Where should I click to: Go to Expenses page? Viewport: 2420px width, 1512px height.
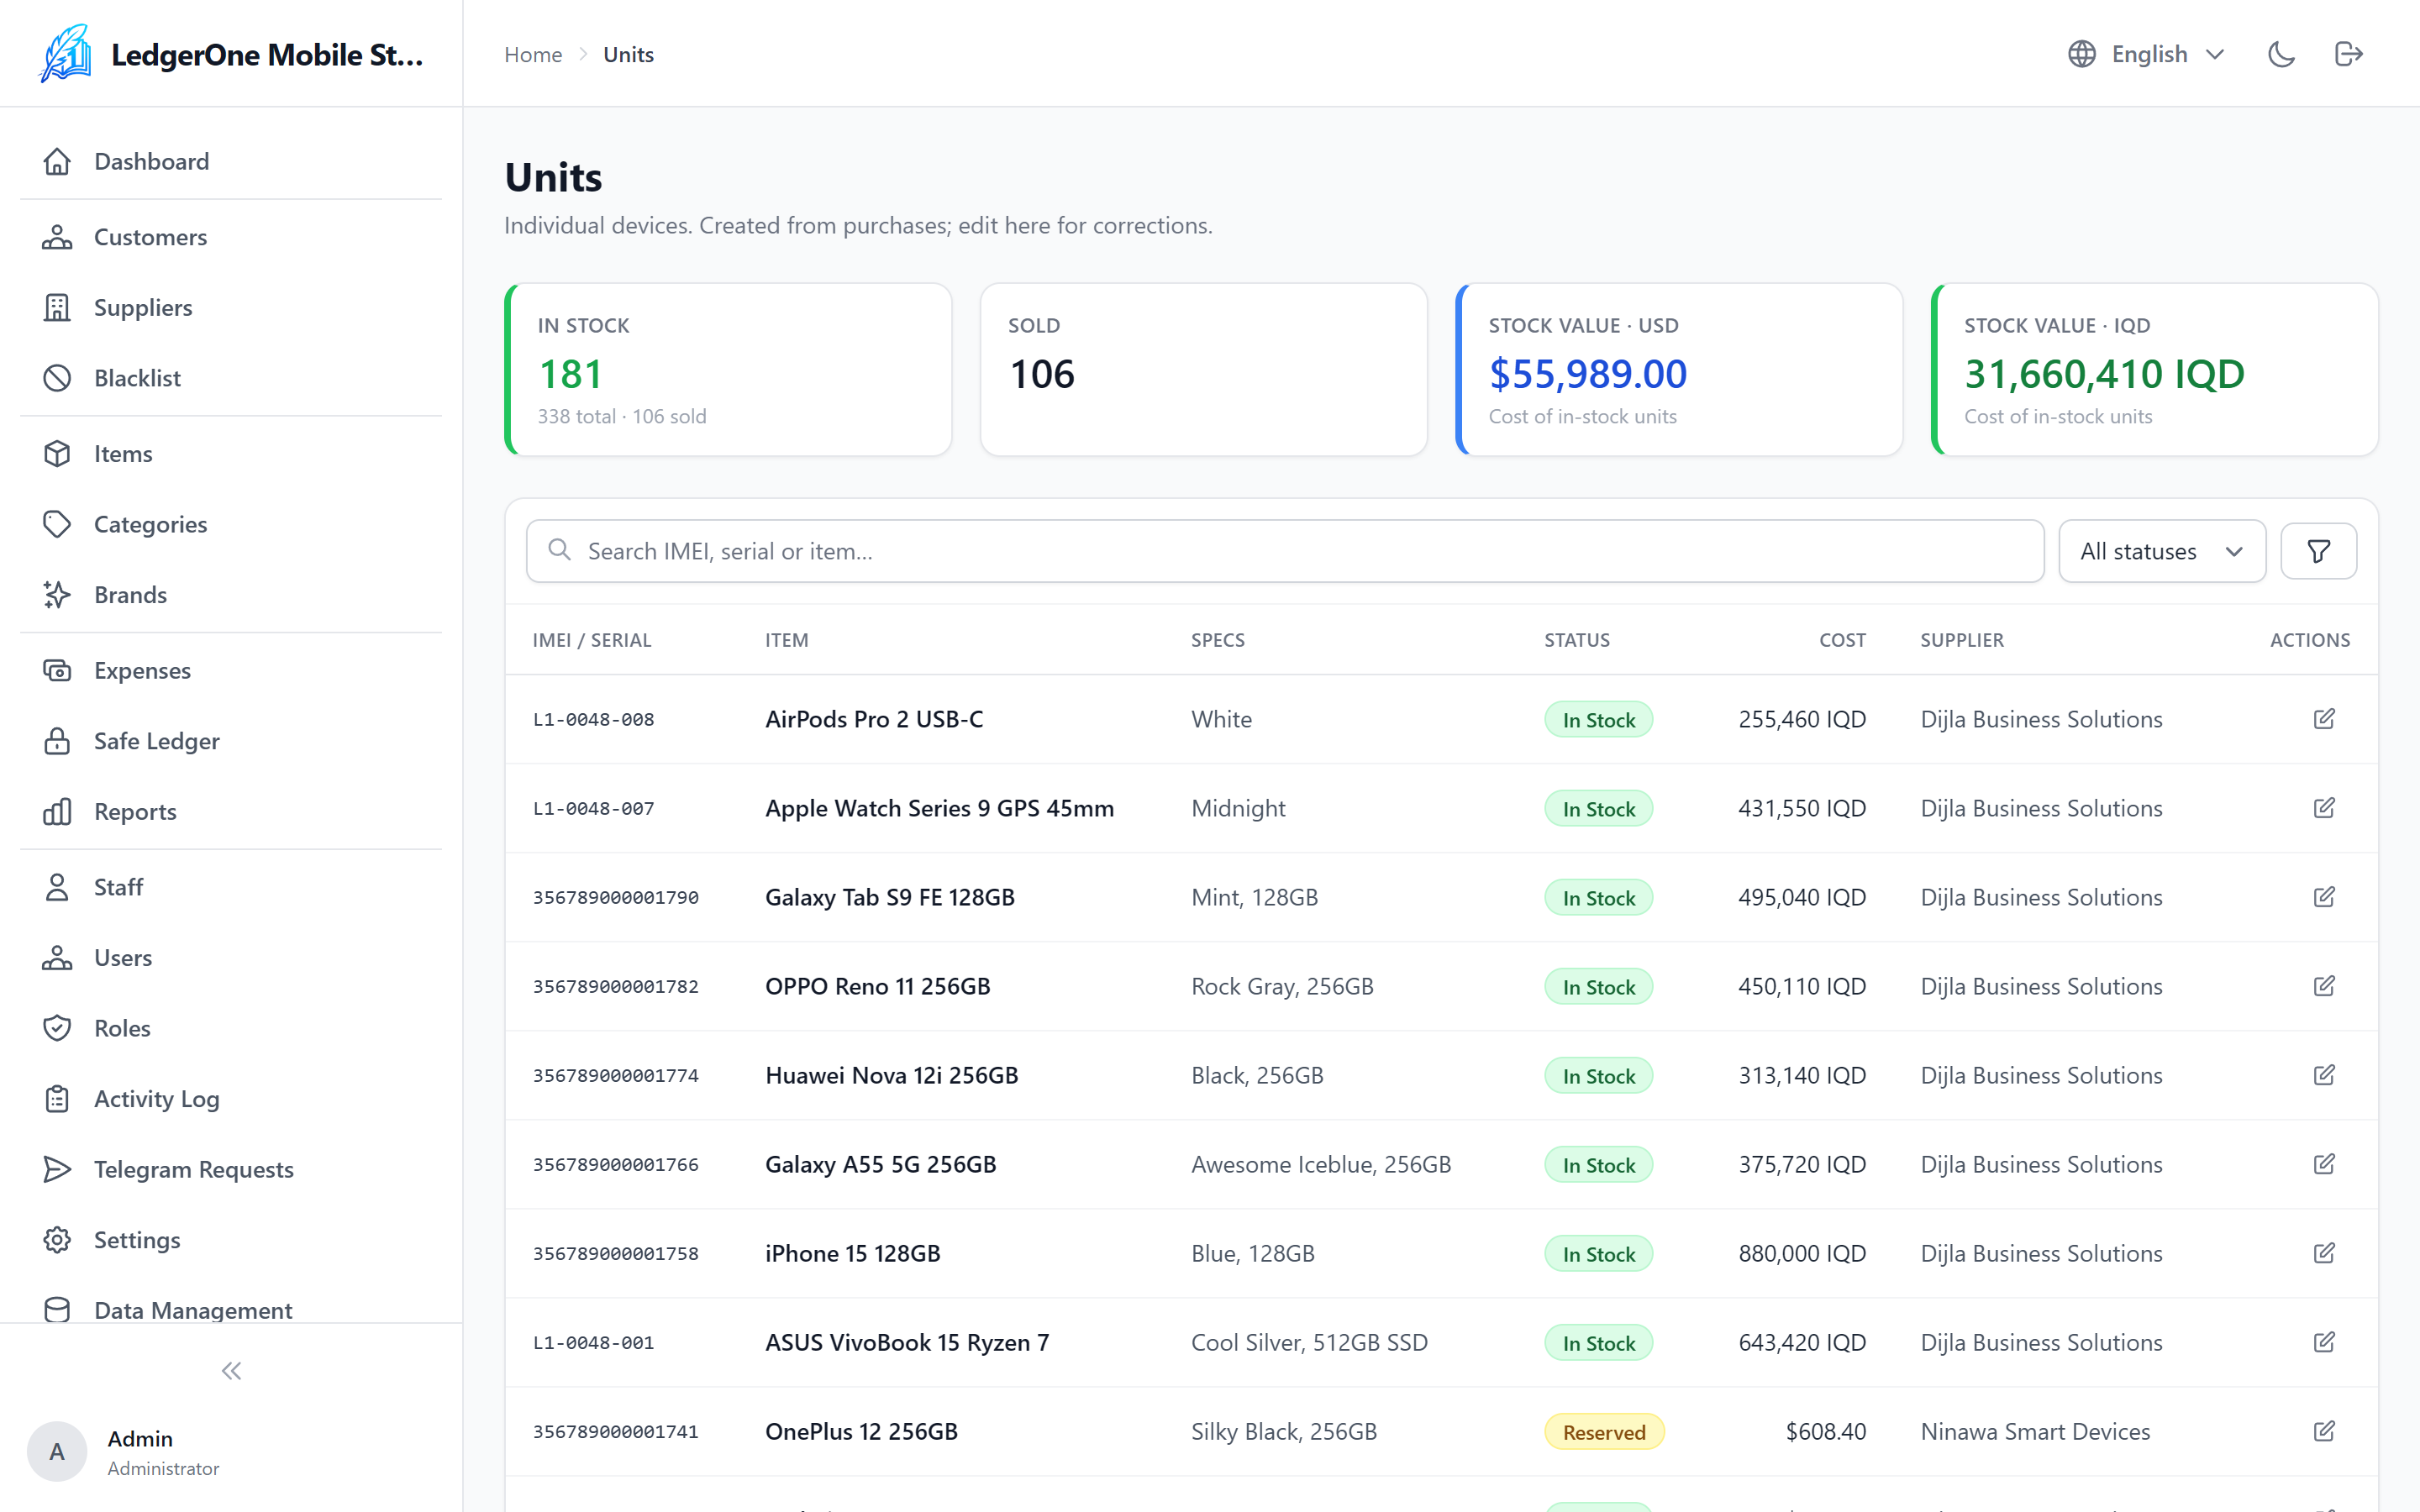tap(231, 670)
